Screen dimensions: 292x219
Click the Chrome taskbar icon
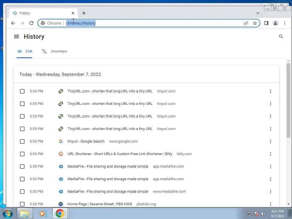tap(60, 213)
